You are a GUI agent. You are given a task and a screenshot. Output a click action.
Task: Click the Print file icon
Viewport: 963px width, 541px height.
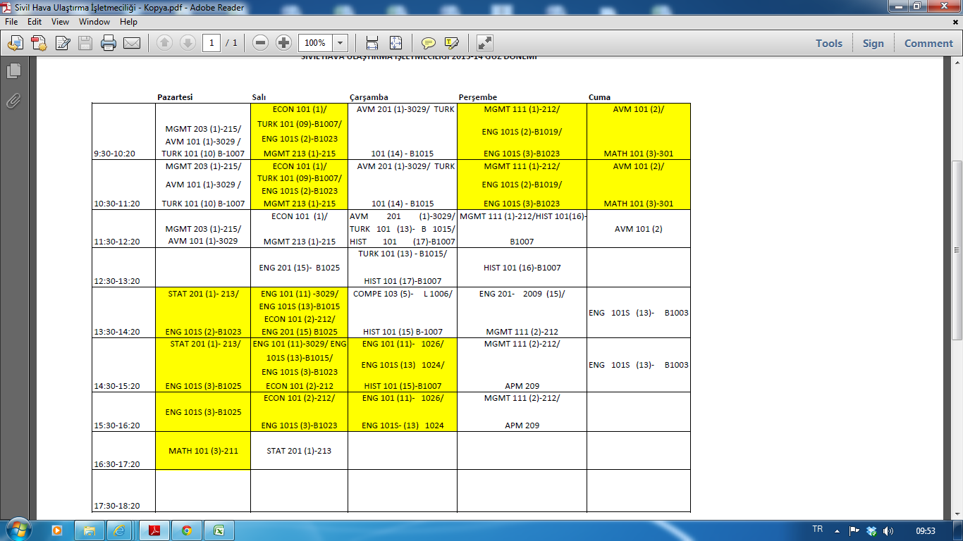[x=108, y=43]
